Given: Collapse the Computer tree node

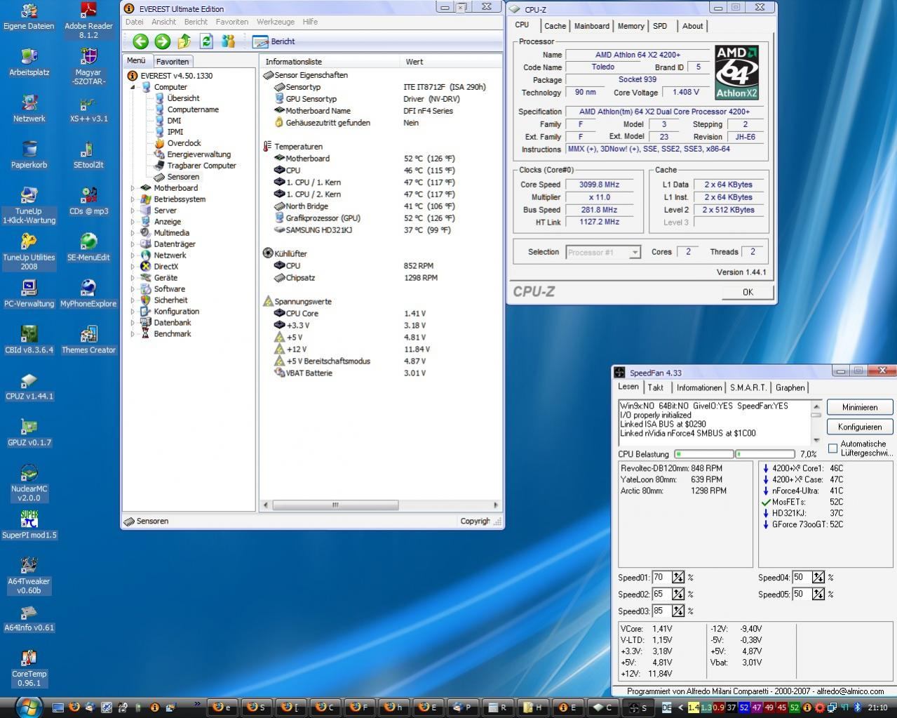Looking at the screenshot, I should 133,87.
